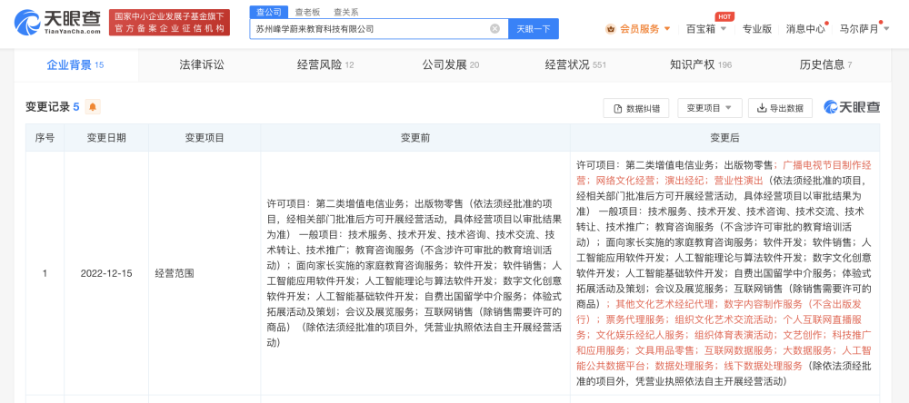Select the 历史信息 tab
Image resolution: width=909 pixels, height=403 pixels.
coord(825,64)
